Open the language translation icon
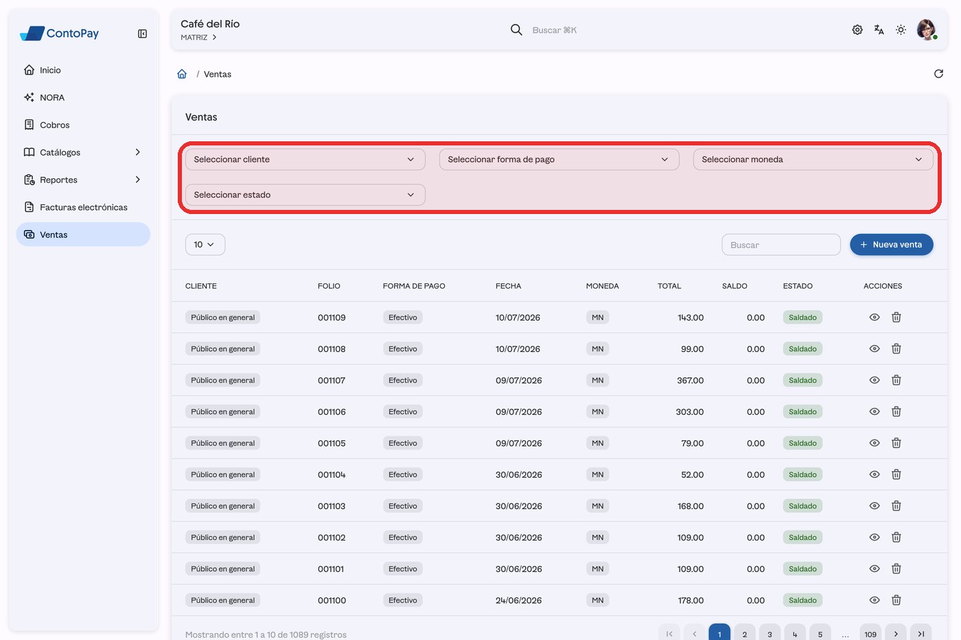This screenshot has width=961, height=640. tap(879, 29)
